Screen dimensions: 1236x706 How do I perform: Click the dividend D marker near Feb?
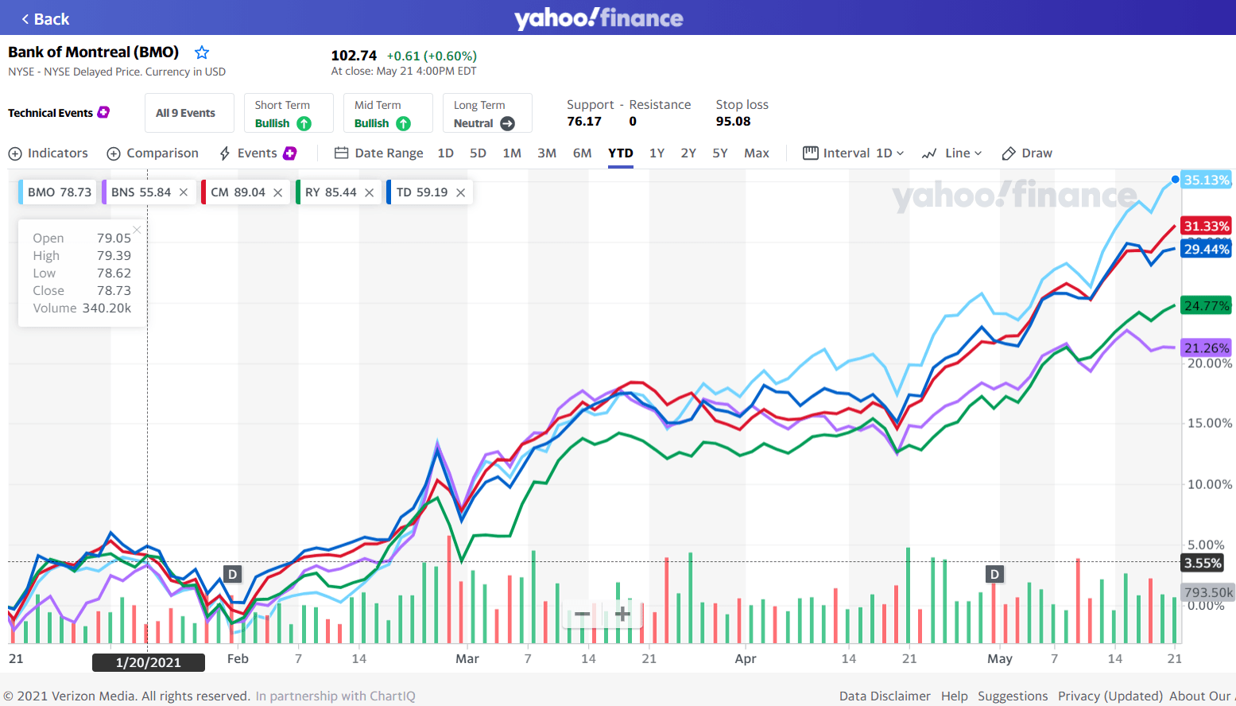coord(232,574)
